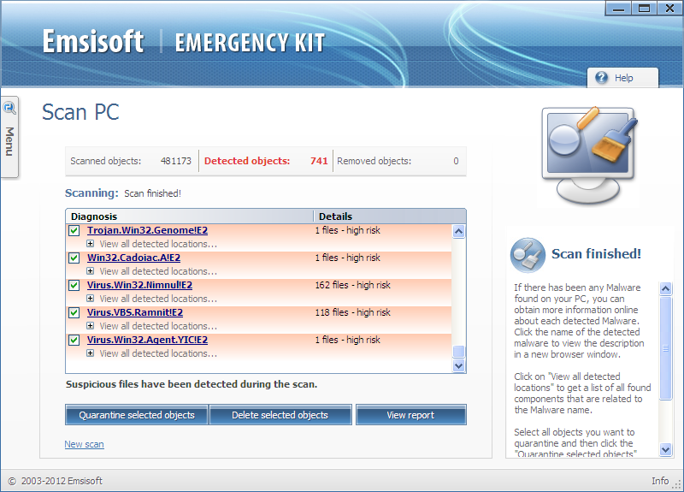Click the info panel scrollbar thumb
This screenshot has height=492, width=684.
click(665, 348)
